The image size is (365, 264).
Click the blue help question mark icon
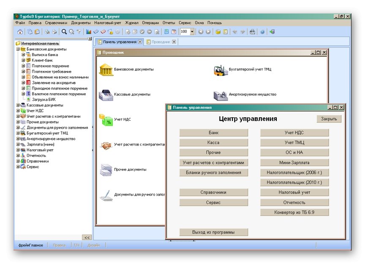[262, 32]
